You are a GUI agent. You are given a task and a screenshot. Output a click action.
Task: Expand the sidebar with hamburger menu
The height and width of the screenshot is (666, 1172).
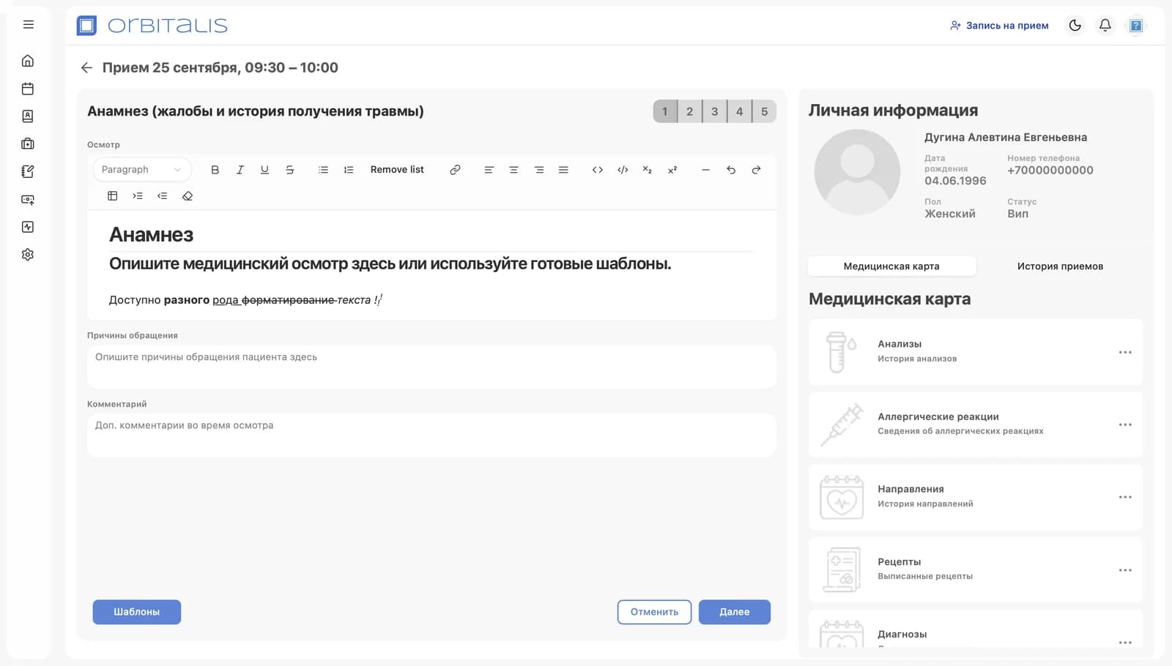[29, 25]
